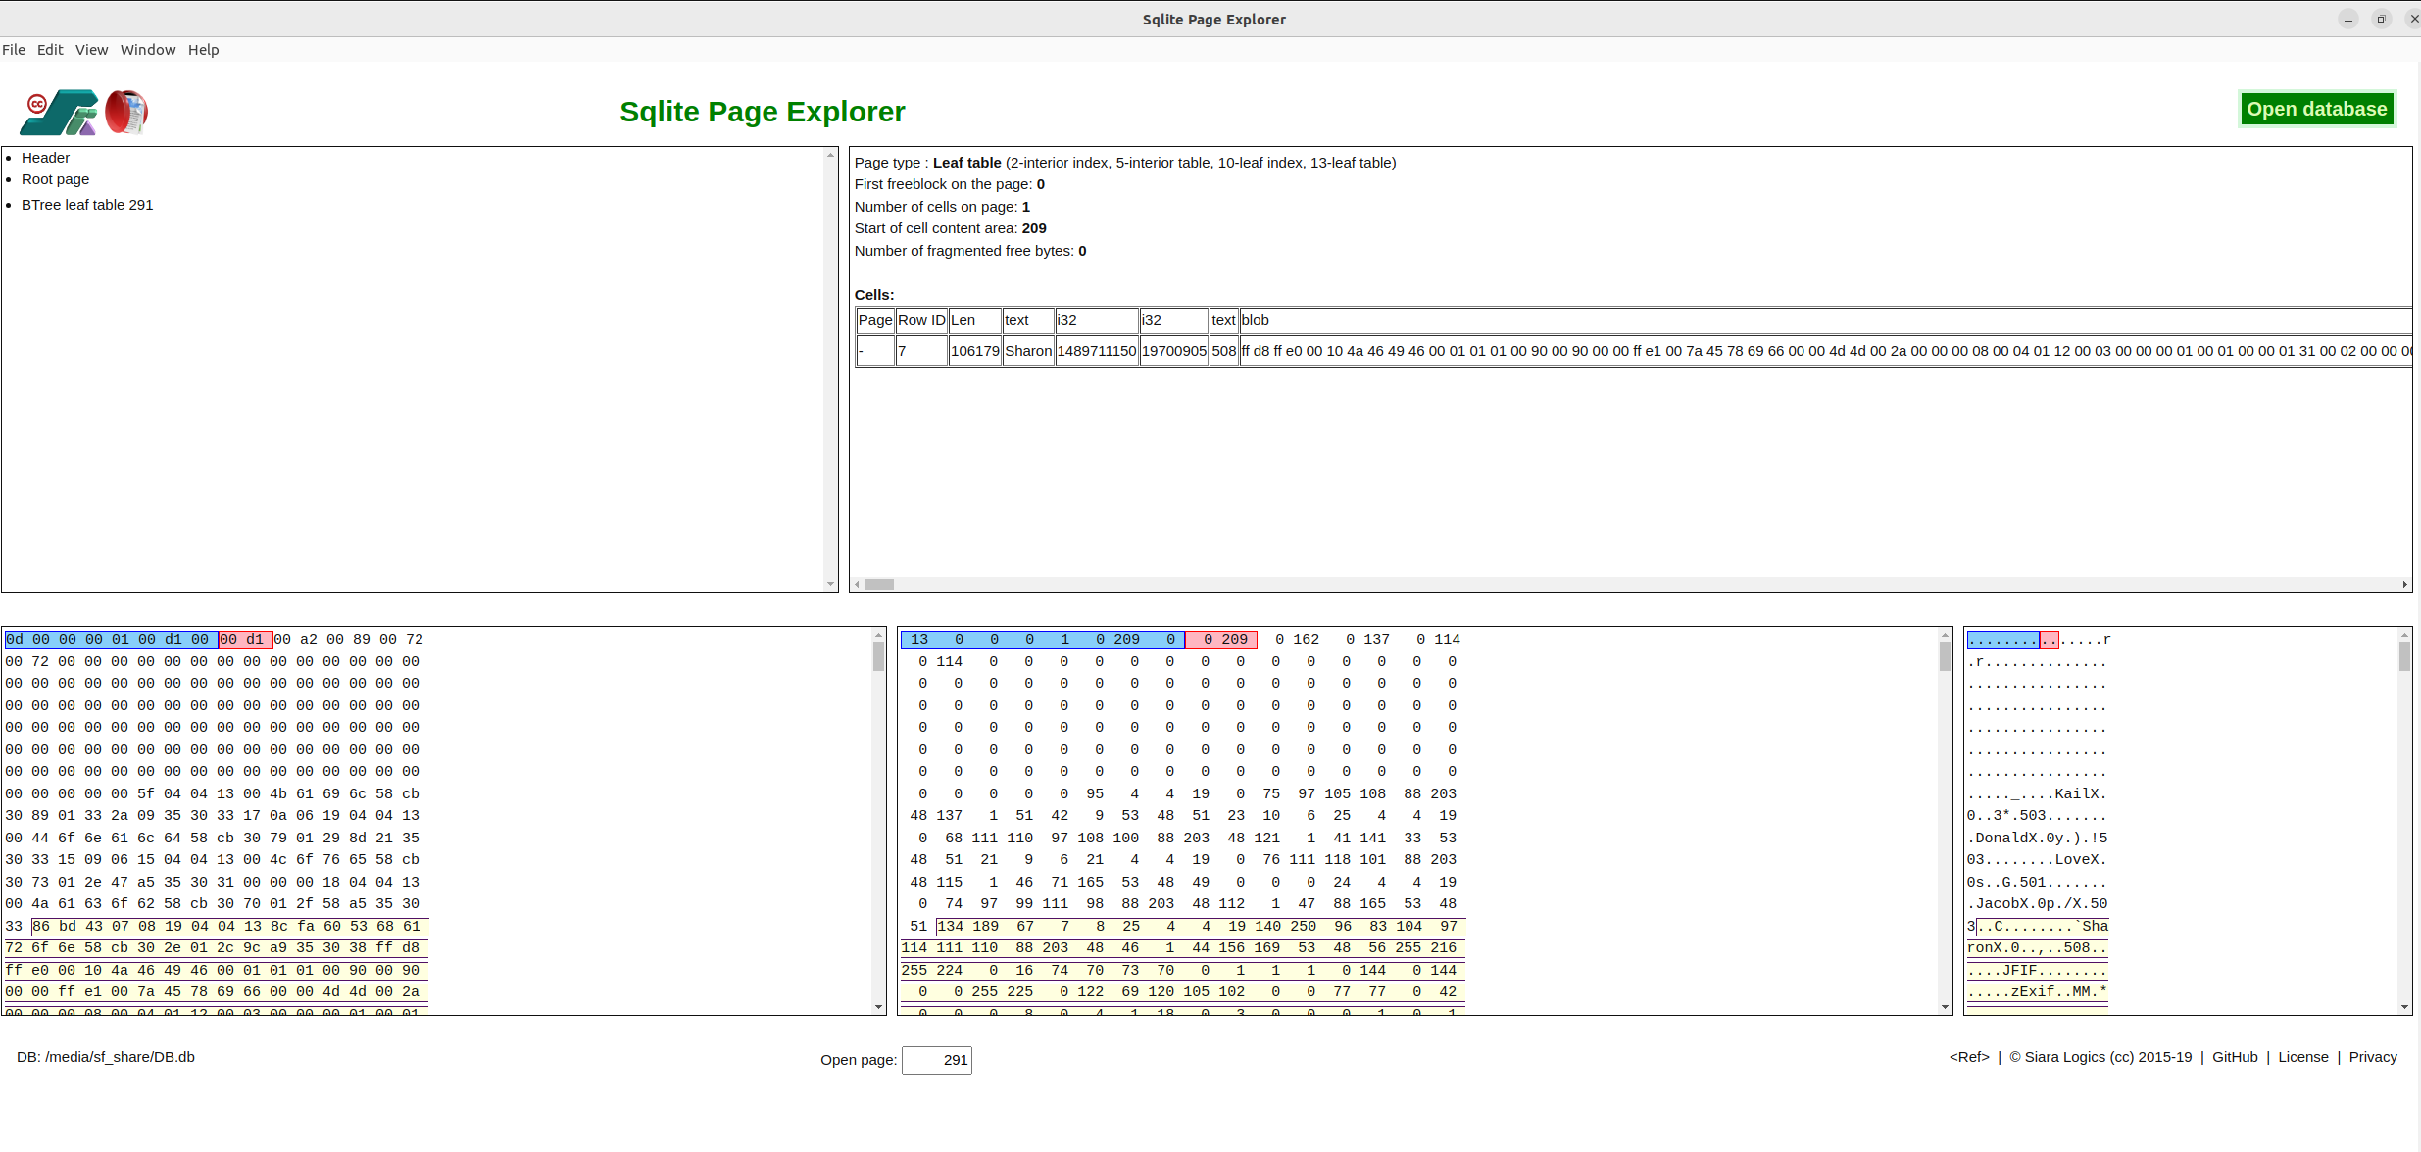Click right arrow of cells horizontal scrollbar
The width and height of the screenshot is (2421, 1152).
click(x=2404, y=585)
